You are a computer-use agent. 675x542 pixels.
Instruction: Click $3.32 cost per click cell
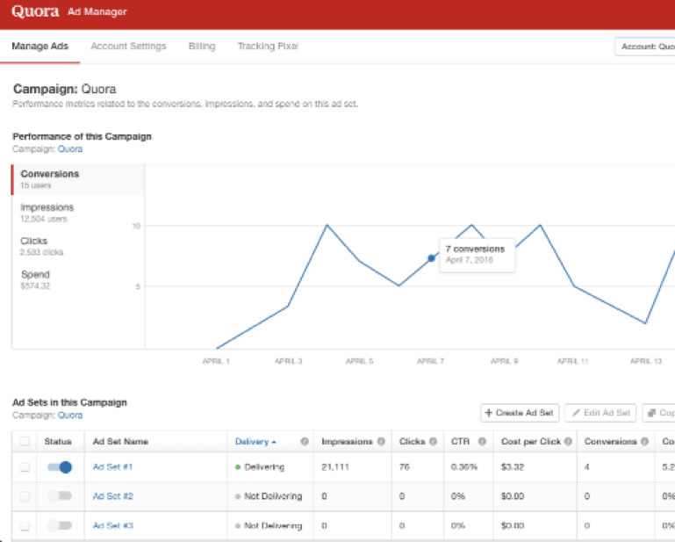tap(513, 467)
